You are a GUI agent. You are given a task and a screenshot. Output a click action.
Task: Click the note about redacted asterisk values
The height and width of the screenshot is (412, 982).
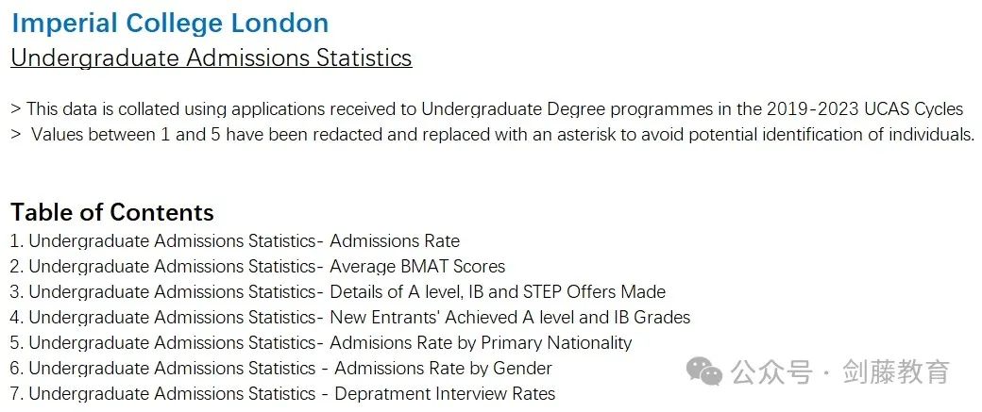(493, 134)
